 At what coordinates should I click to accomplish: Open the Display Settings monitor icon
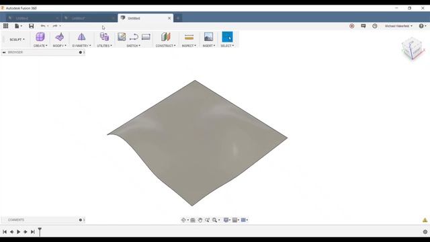227,220
